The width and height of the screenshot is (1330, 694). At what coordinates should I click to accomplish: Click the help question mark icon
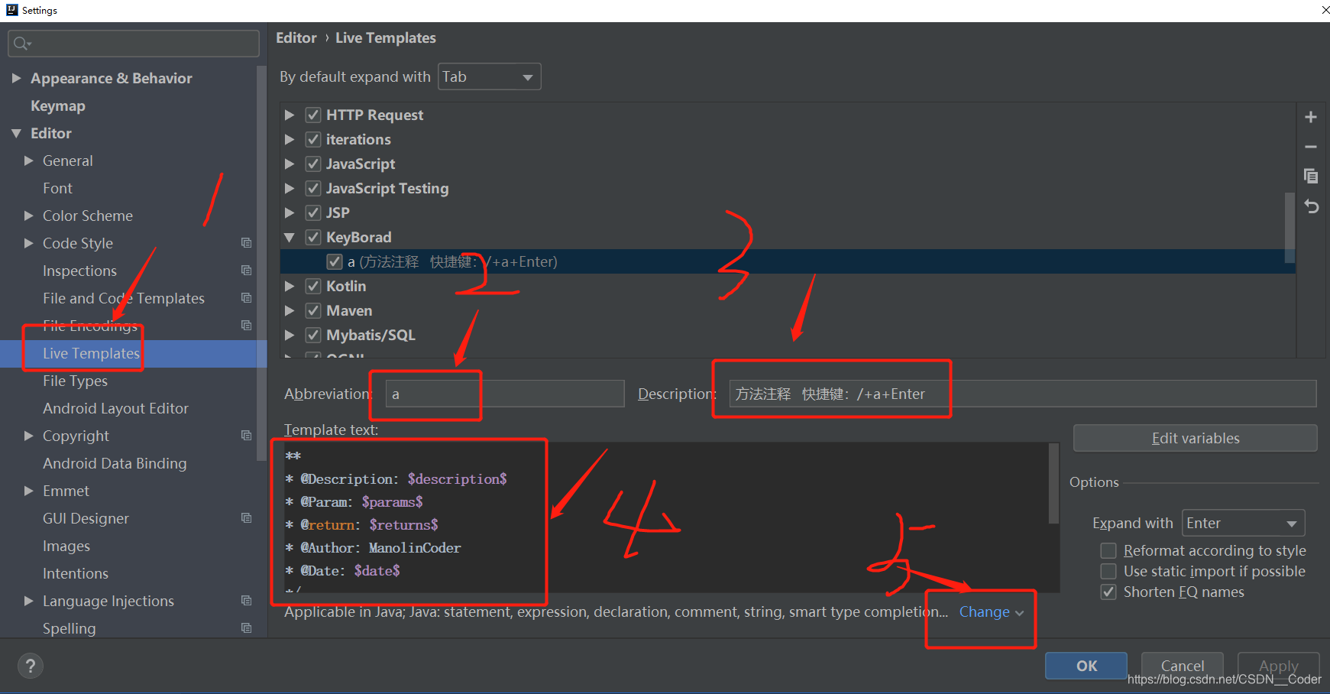31,666
